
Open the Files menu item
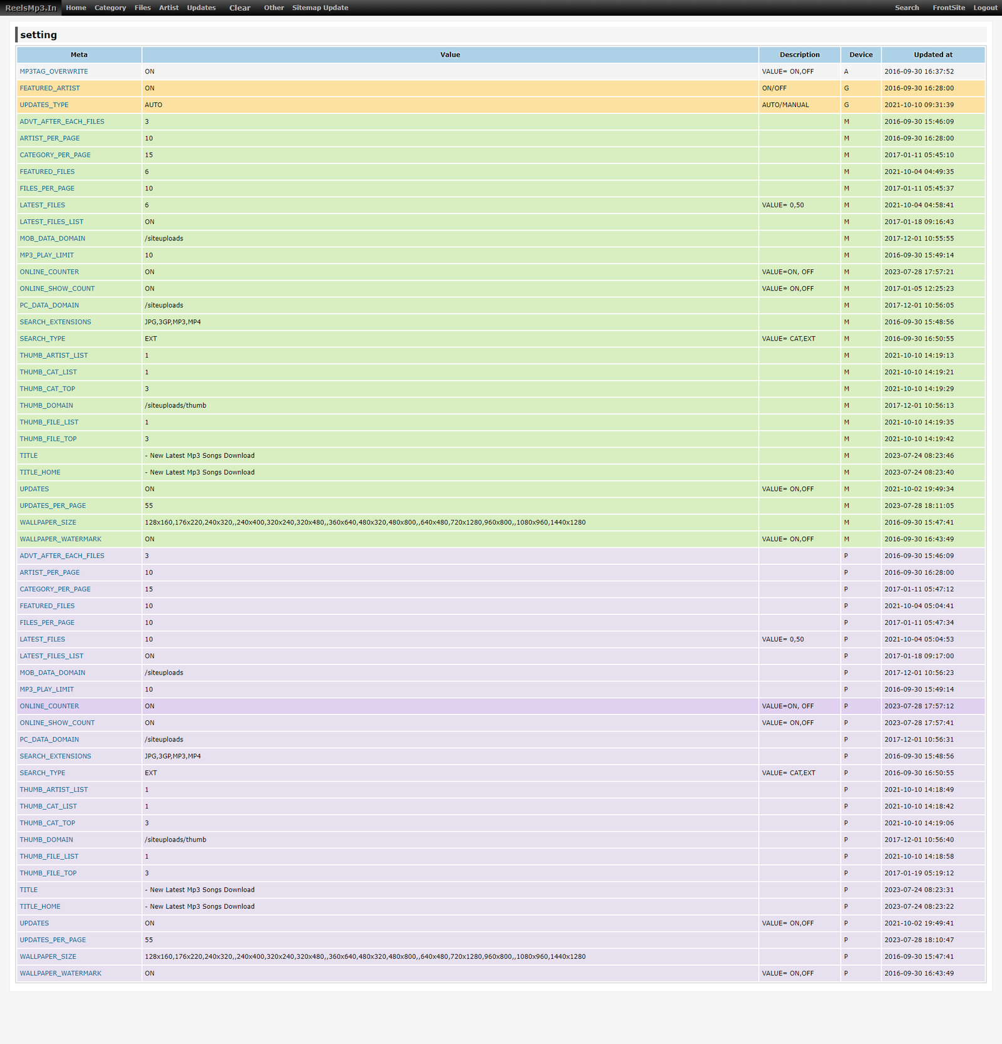142,8
